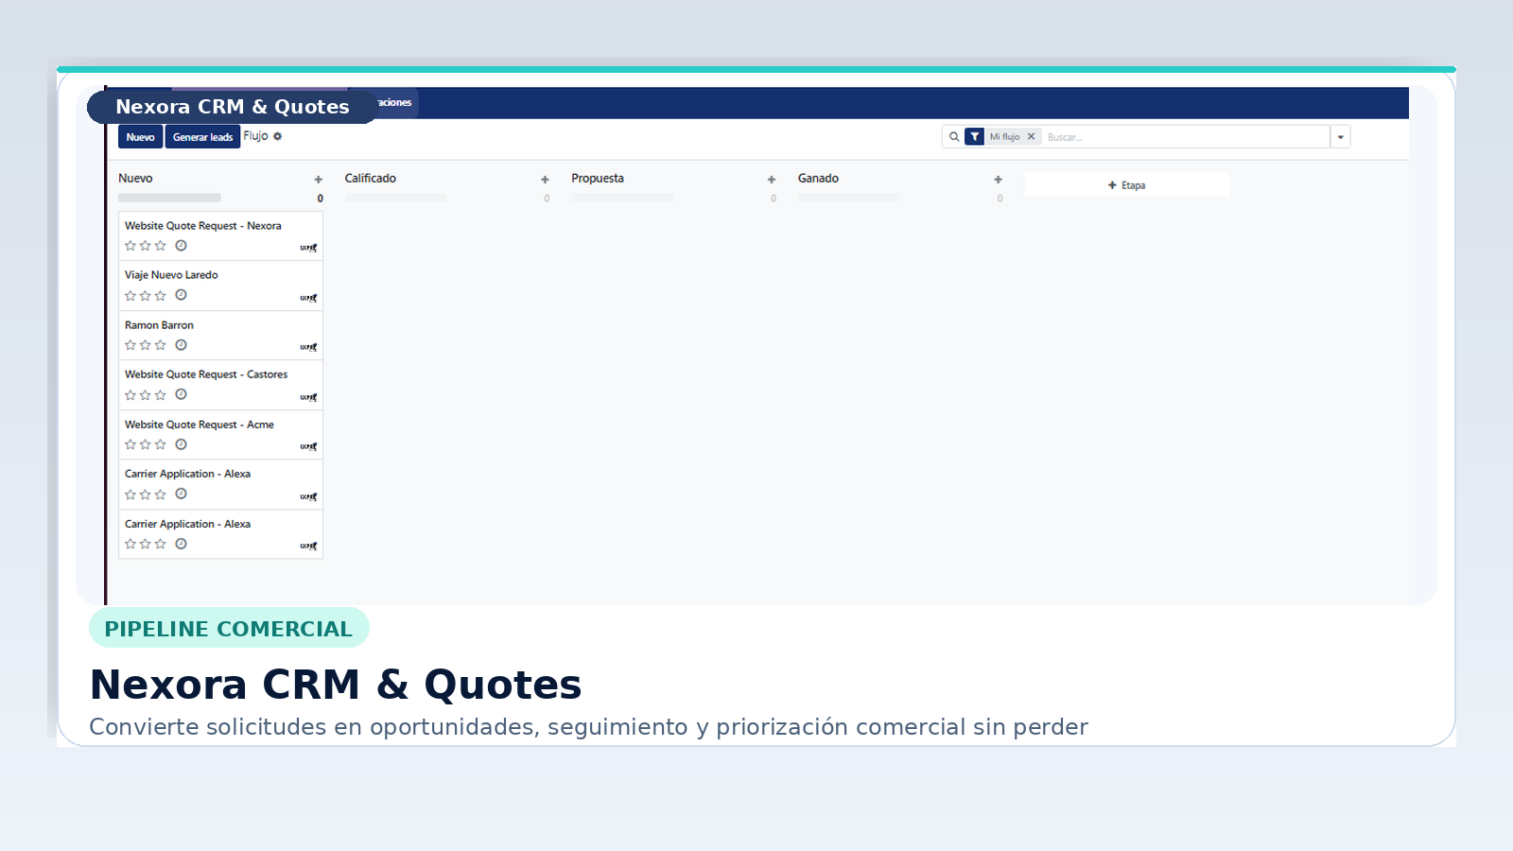The width and height of the screenshot is (1513, 851).
Task: Open activity clock on Website Quote Request - Acme
Action: (x=181, y=444)
